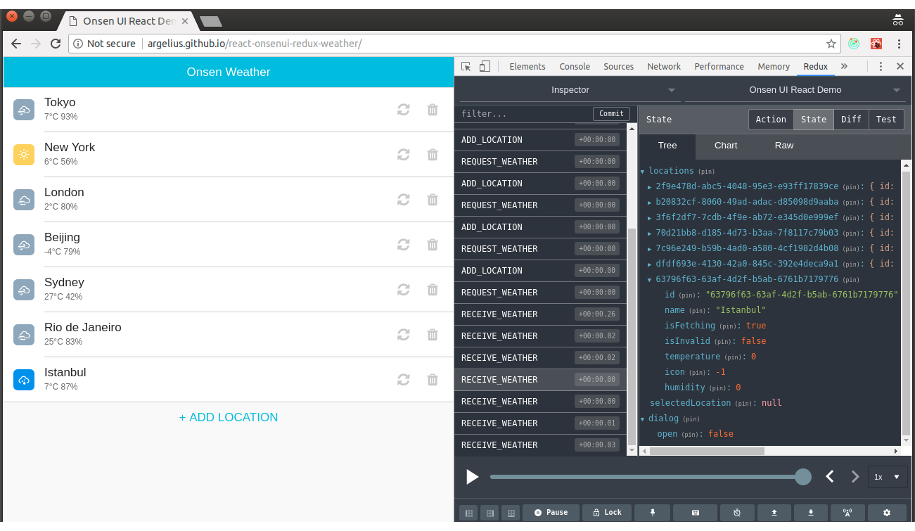Select the Action view button
Viewport: 915px width, 531px height.
pos(771,120)
